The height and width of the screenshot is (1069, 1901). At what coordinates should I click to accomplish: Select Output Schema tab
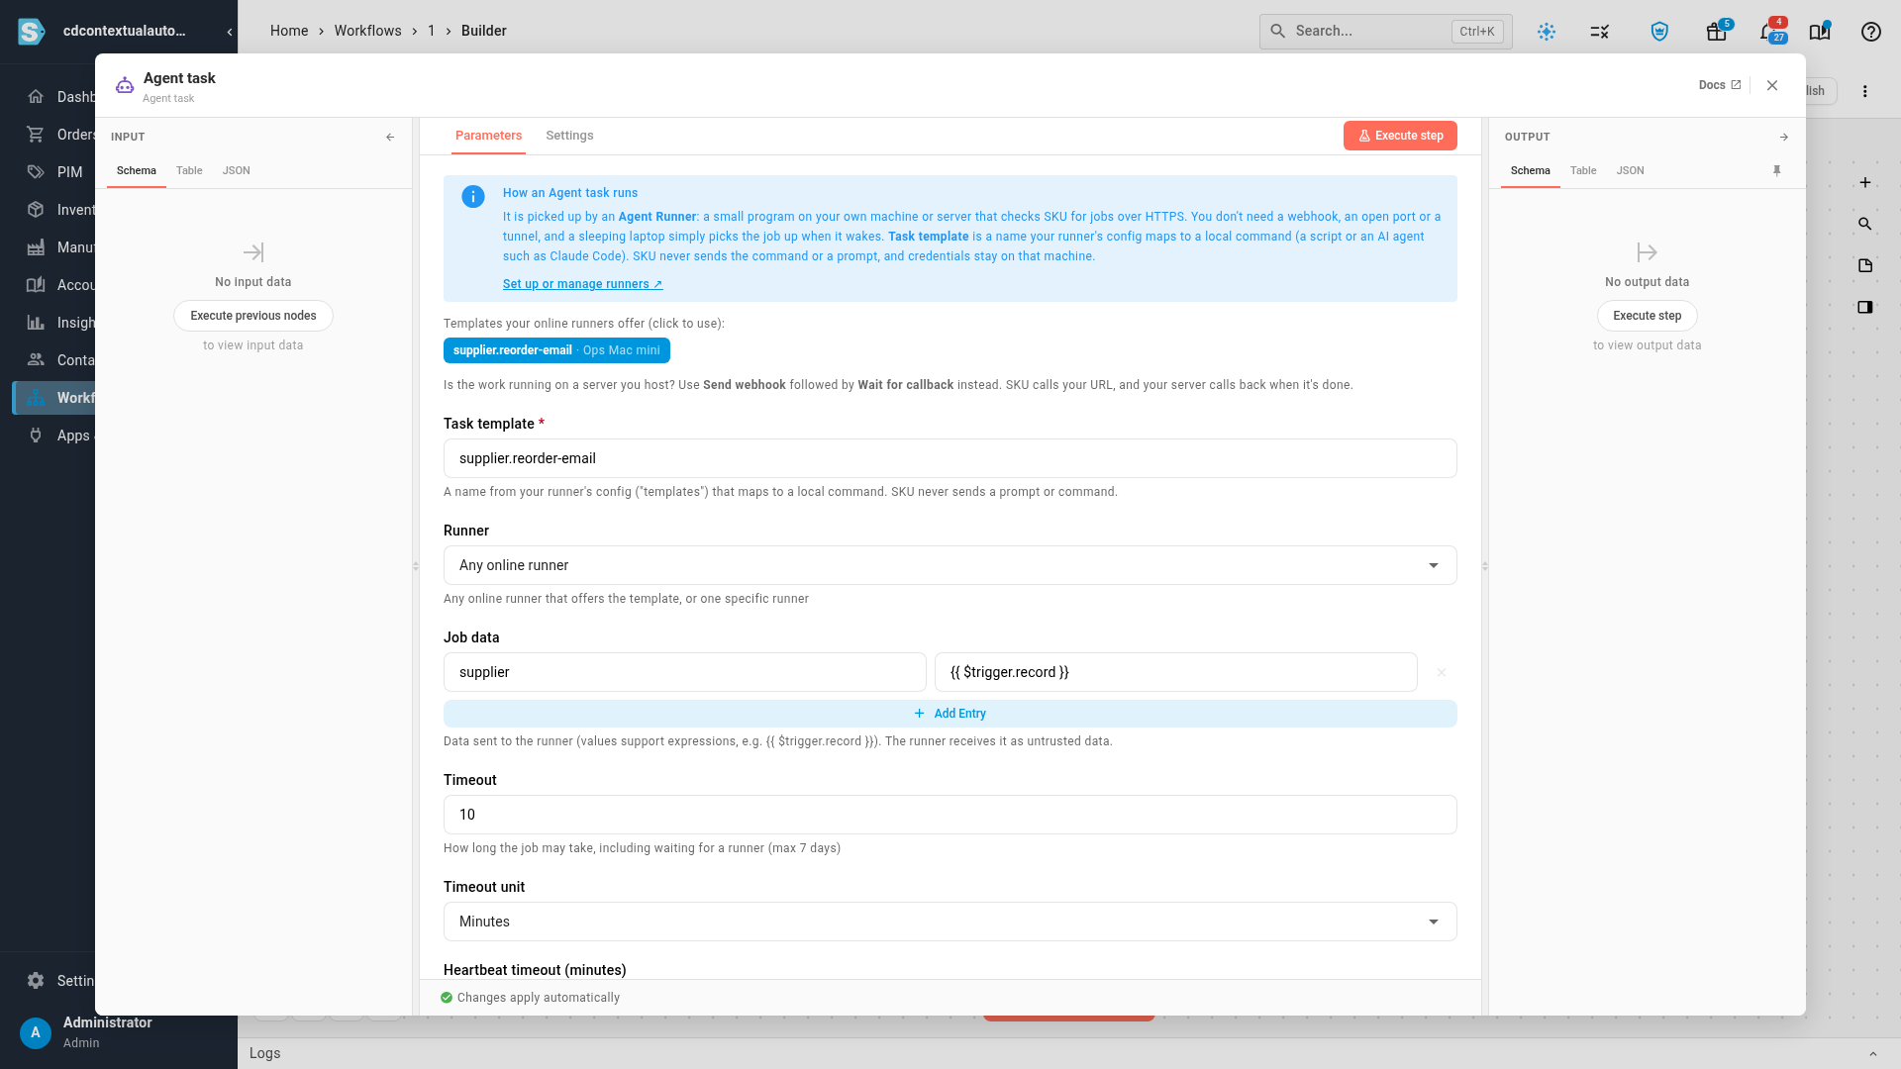pyautogui.click(x=1531, y=171)
